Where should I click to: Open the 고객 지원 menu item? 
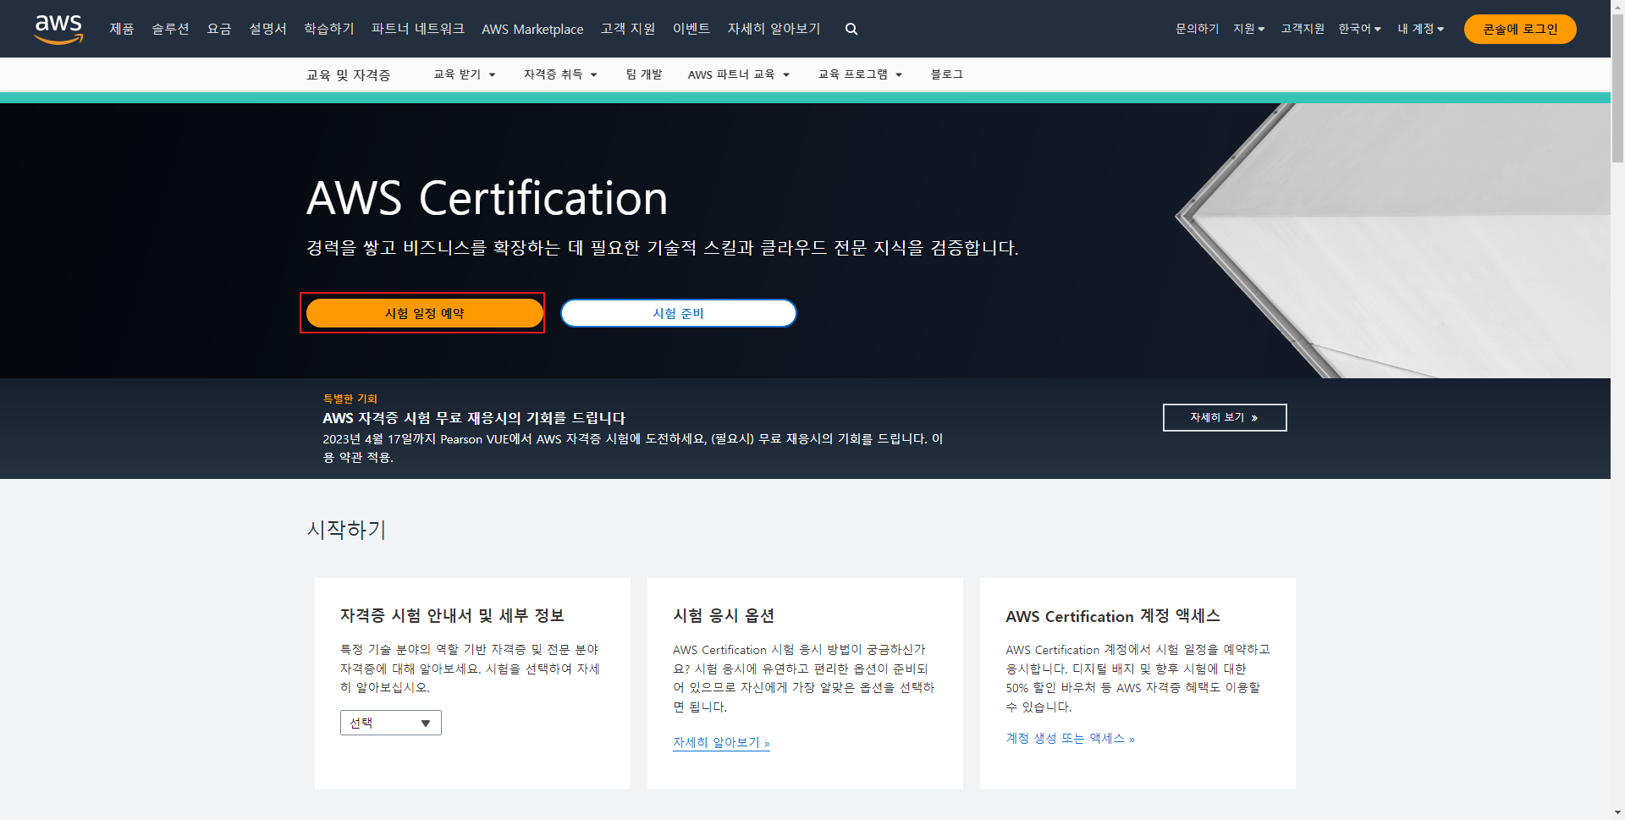[628, 29]
